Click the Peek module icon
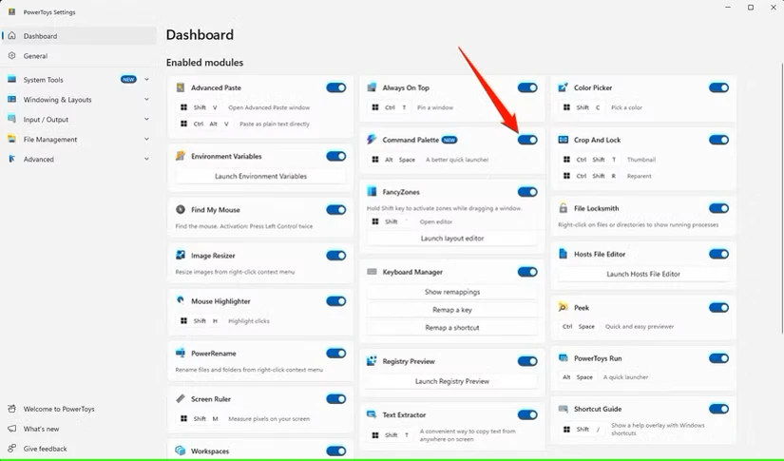Viewport: 784px width, 461px height. (564, 308)
